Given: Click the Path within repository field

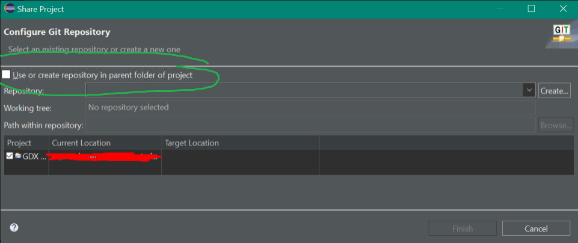Looking at the screenshot, I should [310, 125].
